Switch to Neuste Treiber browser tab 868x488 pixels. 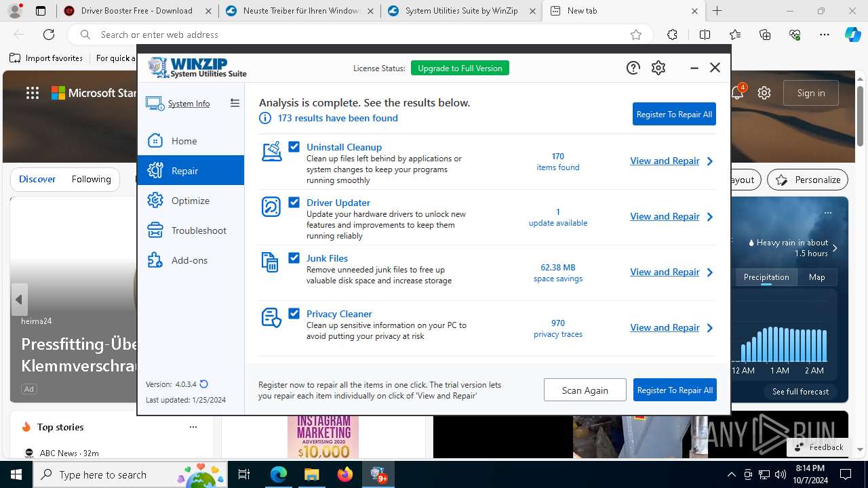pos(298,11)
